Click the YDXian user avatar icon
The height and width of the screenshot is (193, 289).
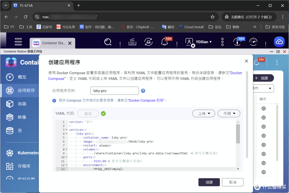pos(189,42)
